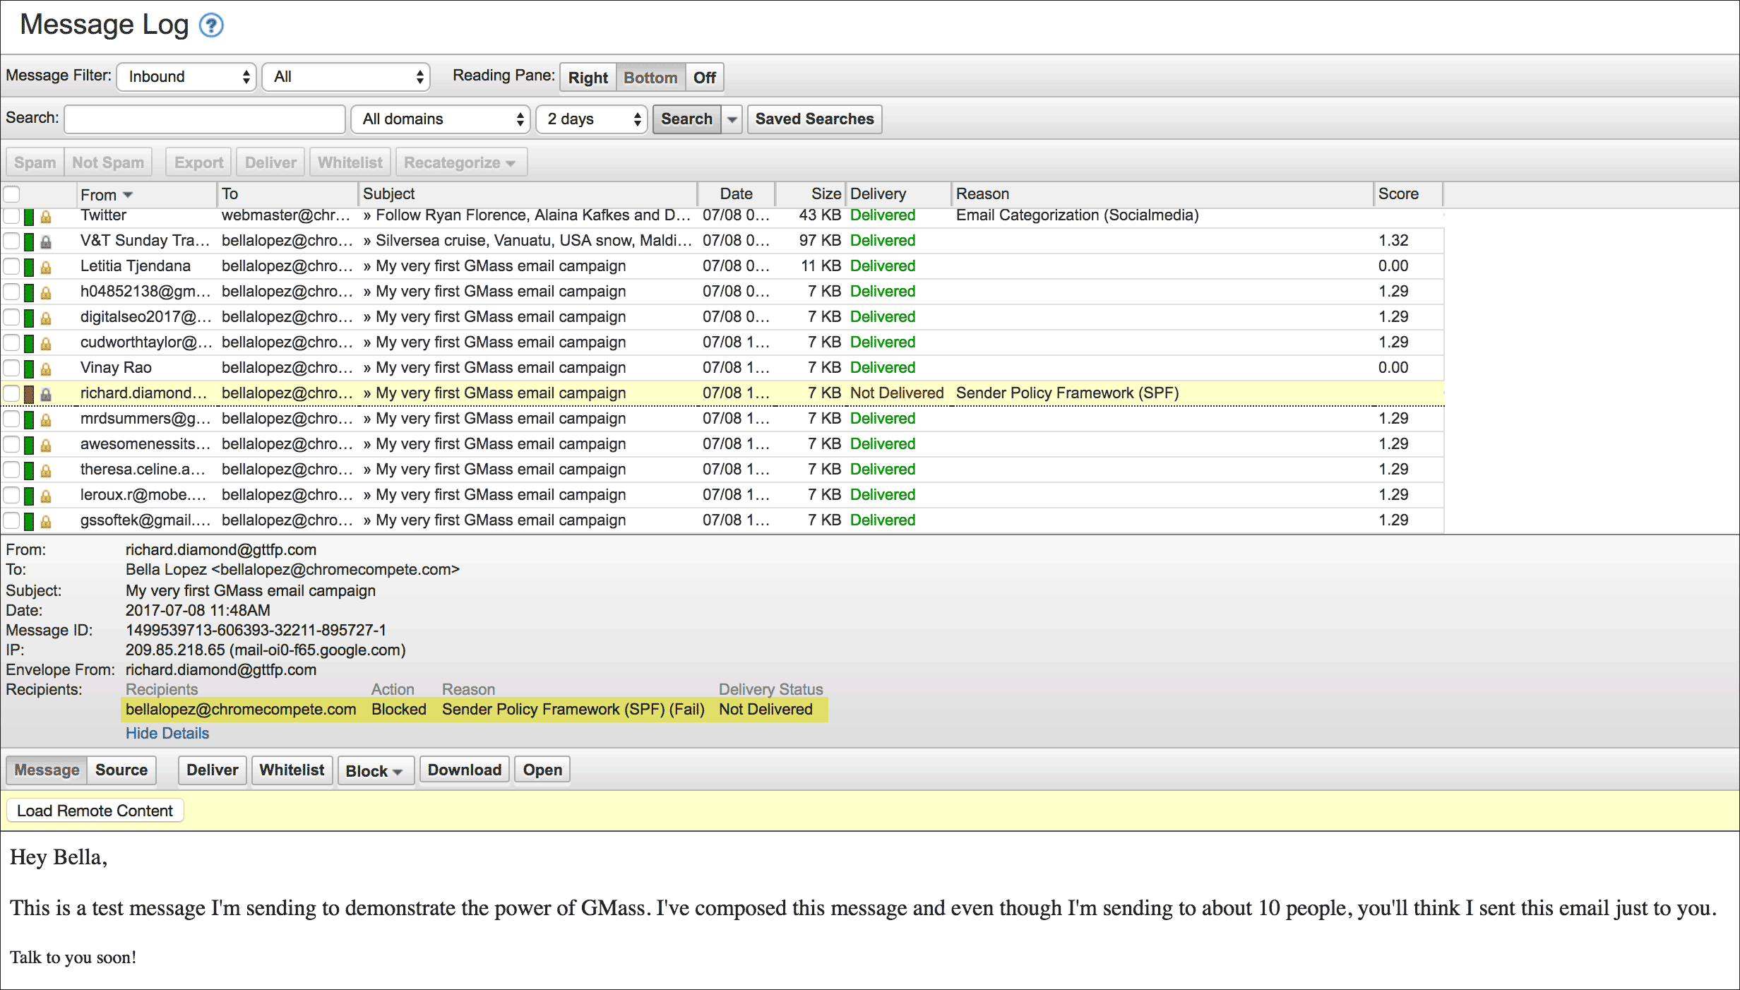Switch to the Source tab

[x=121, y=770]
